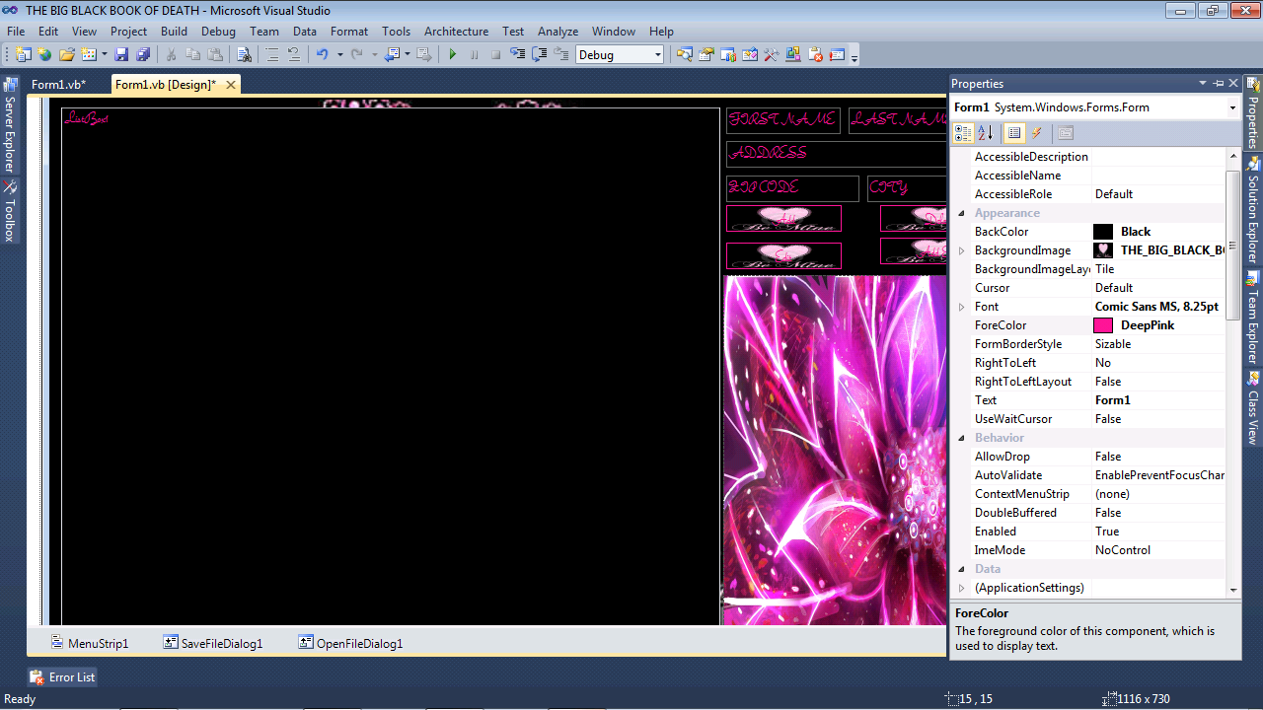This screenshot has width=1263, height=710.
Task: Click the BackColor black color swatch
Action: [x=1103, y=232]
